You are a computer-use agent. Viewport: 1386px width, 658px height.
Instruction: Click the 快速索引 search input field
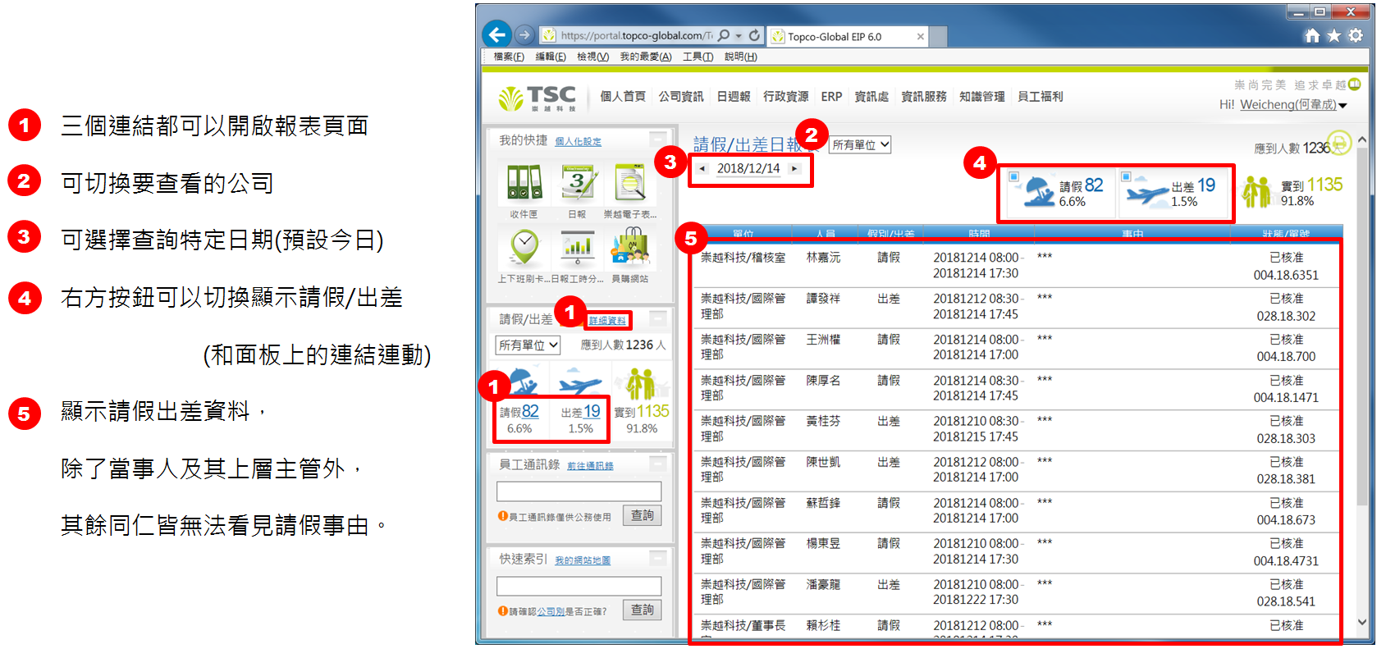point(579,586)
